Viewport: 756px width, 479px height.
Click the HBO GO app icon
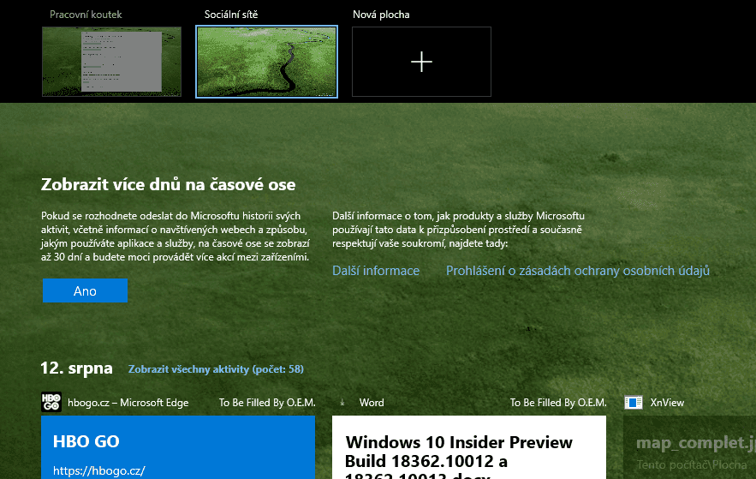click(x=51, y=402)
